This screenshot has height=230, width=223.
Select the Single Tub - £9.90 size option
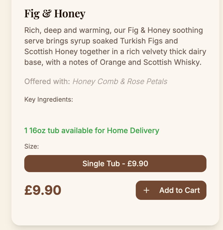point(115,164)
